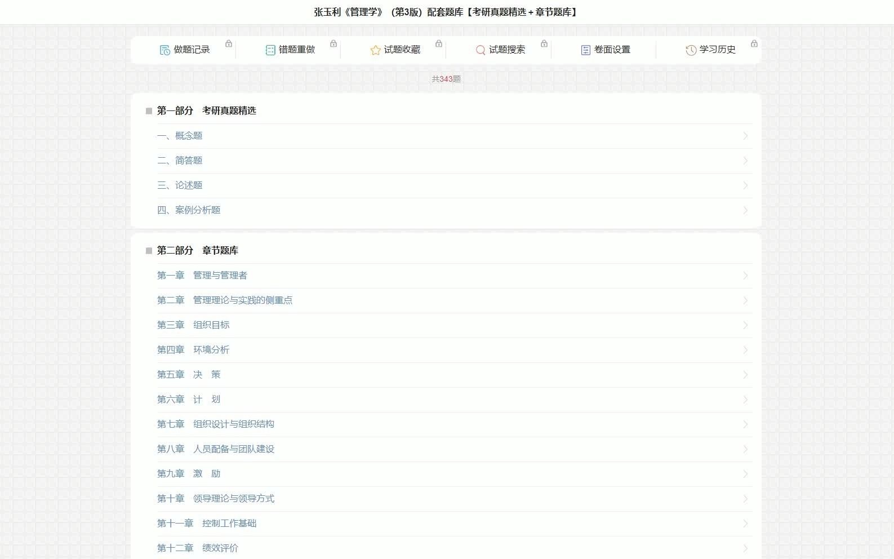The height and width of the screenshot is (559, 894).
Task: Click the 试题搜索 magnifier icon
Action: (x=481, y=50)
